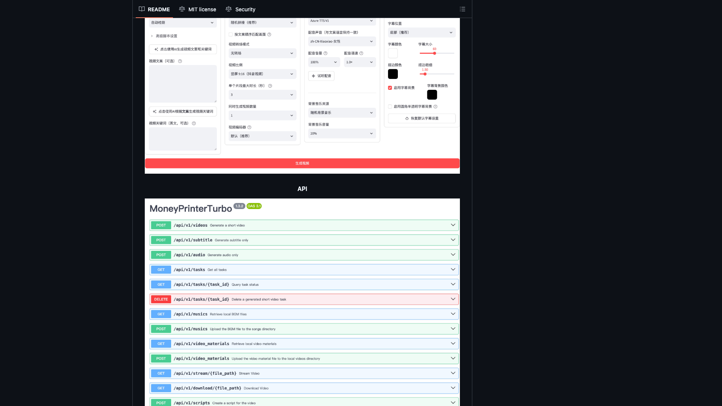Click into the 视频文案 text area
This screenshot has width=722, height=406.
[183, 84]
